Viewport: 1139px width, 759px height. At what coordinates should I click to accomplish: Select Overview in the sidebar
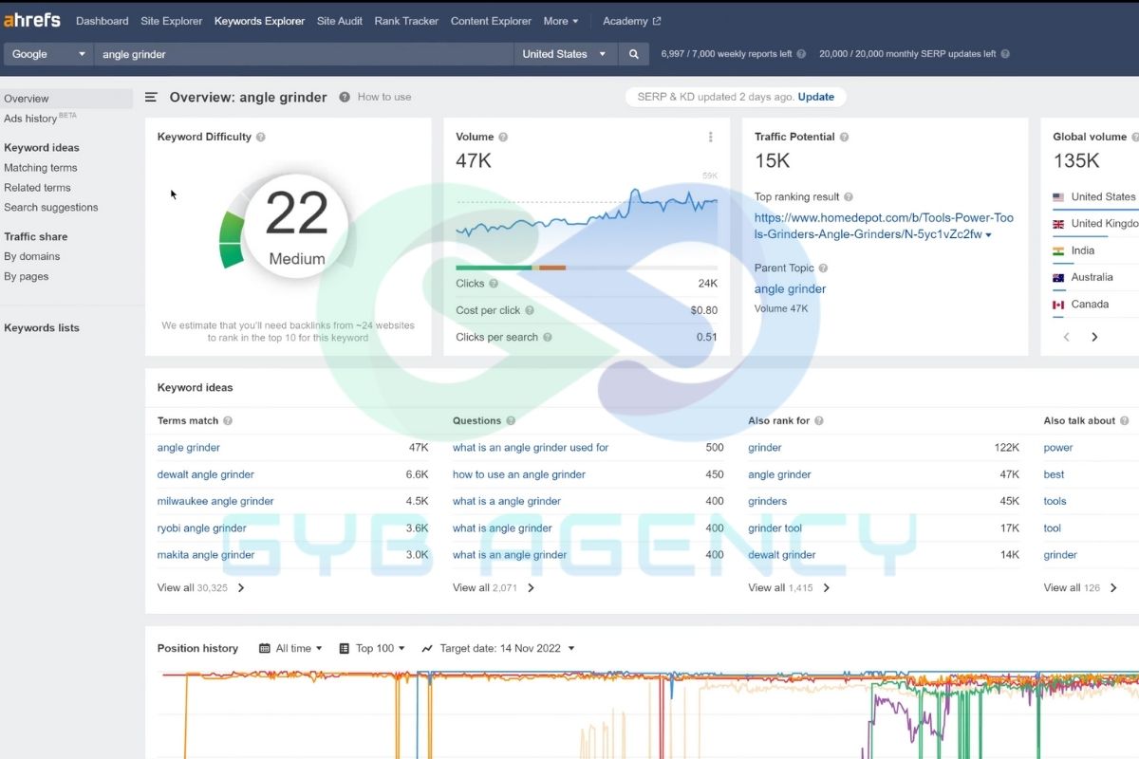click(x=66, y=99)
